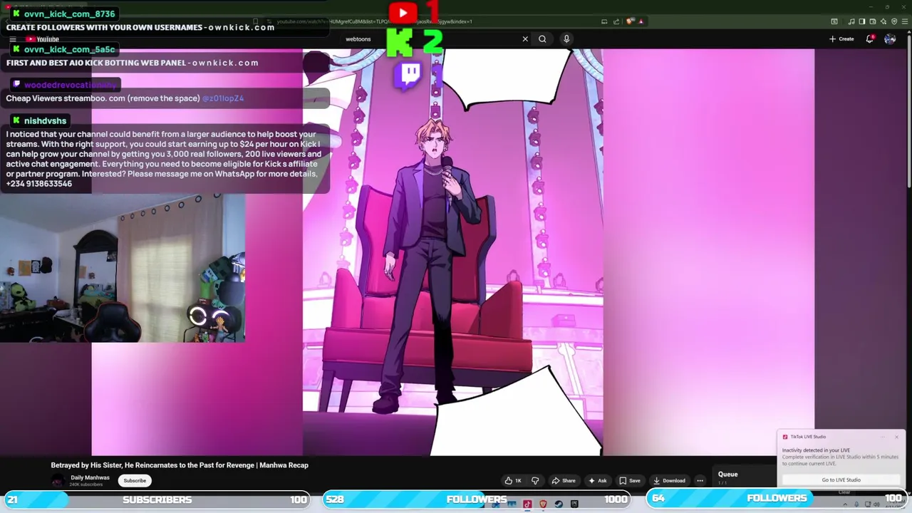Open Epic Games taskbar icon

pos(574,504)
